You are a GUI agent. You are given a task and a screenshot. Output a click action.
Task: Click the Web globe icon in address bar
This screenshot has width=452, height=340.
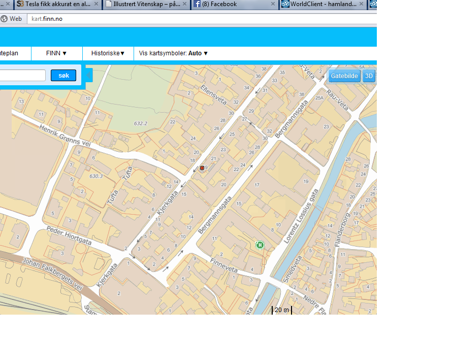(x=5, y=19)
